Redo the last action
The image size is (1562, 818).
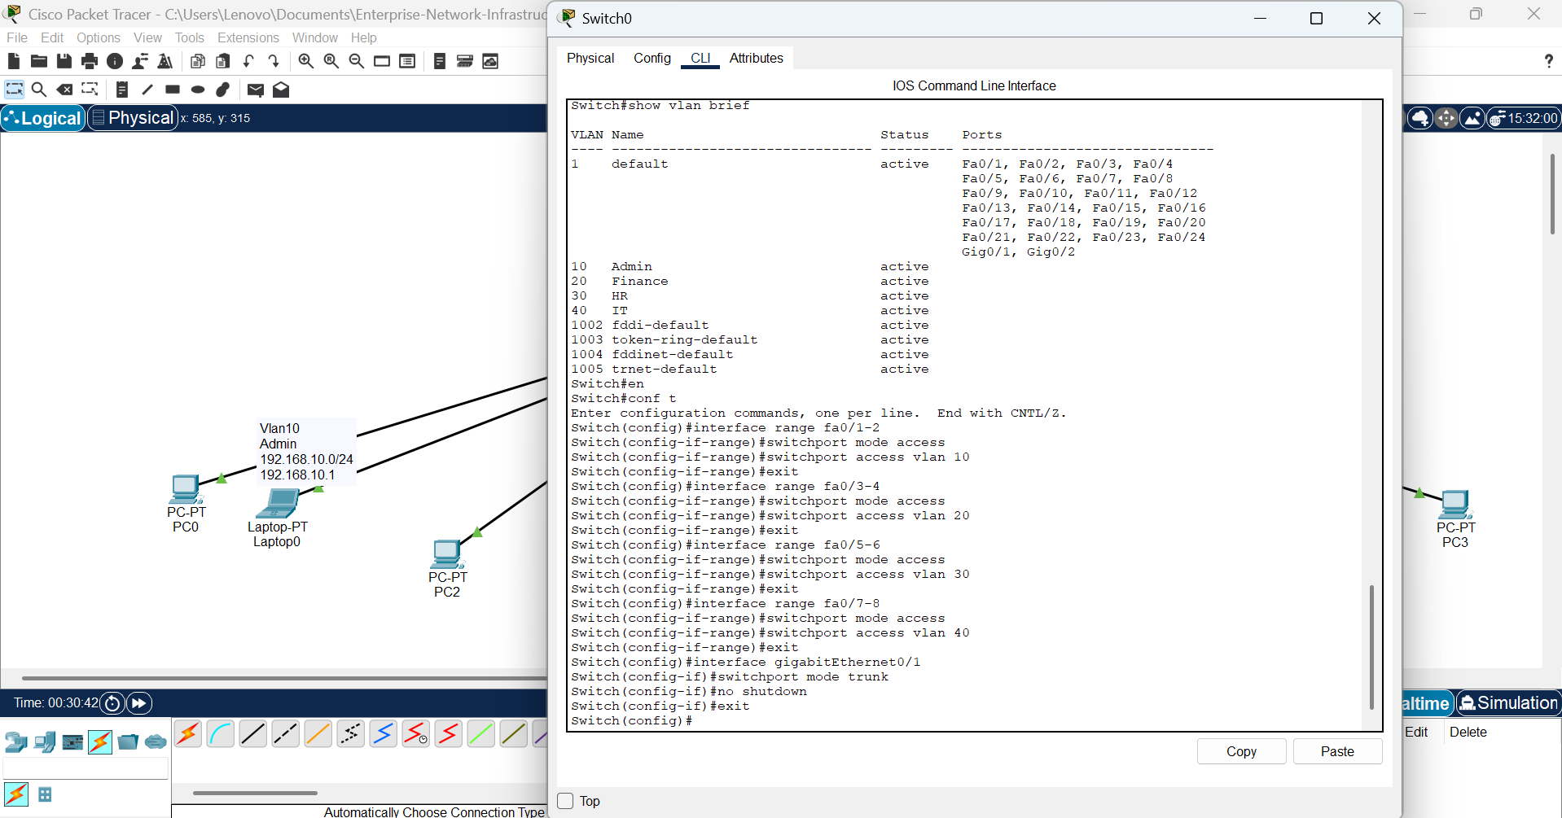(x=274, y=61)
